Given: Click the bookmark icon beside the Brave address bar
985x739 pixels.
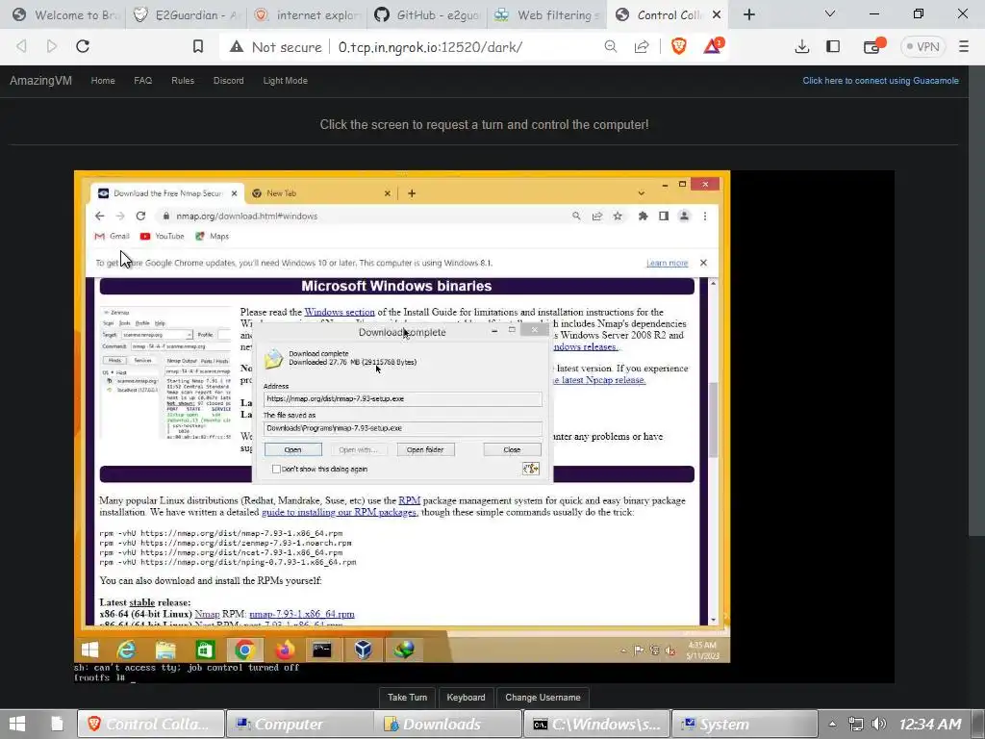Looking at the screenshot, I should 198,46.
